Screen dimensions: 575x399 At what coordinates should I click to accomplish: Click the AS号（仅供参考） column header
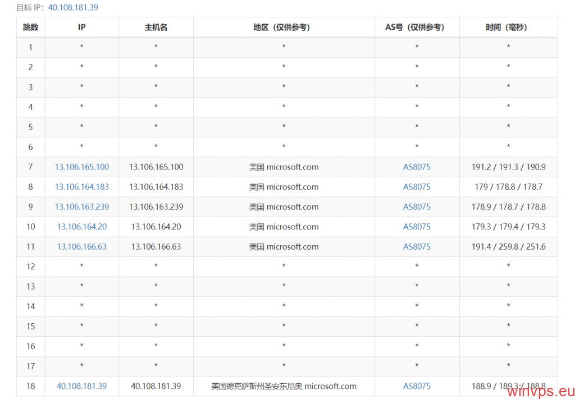417,27
